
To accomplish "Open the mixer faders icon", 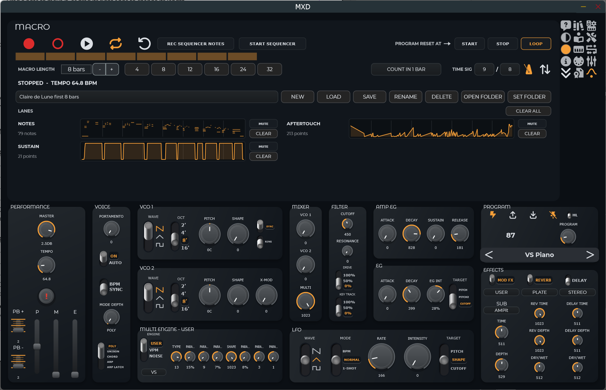I will (591, 61).
